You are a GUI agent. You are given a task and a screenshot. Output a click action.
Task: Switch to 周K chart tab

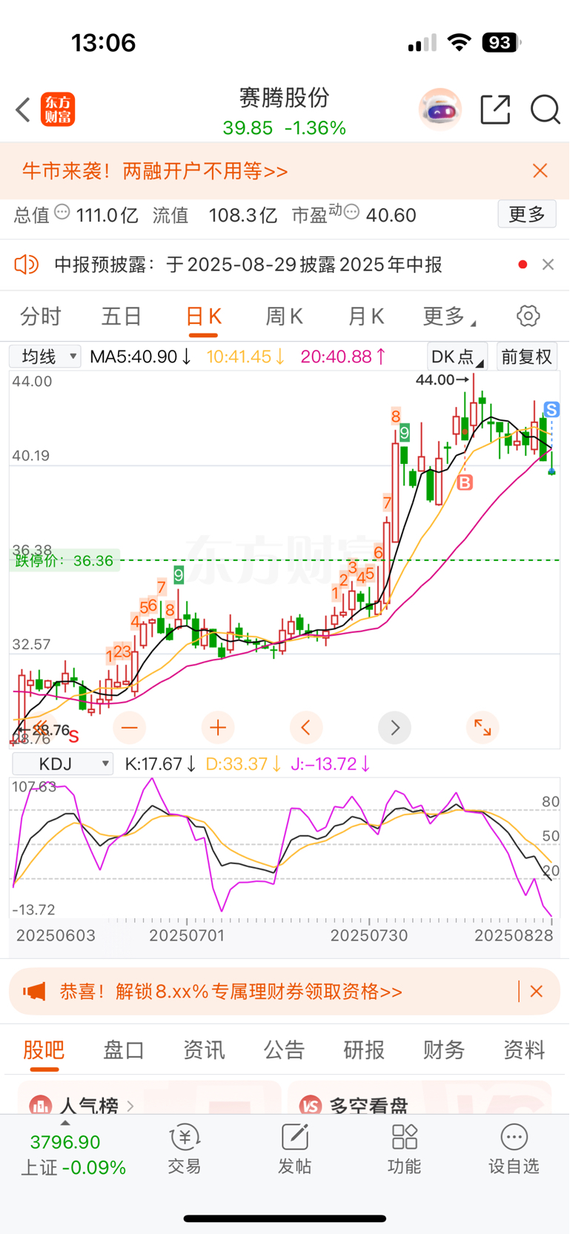[284, 316]
